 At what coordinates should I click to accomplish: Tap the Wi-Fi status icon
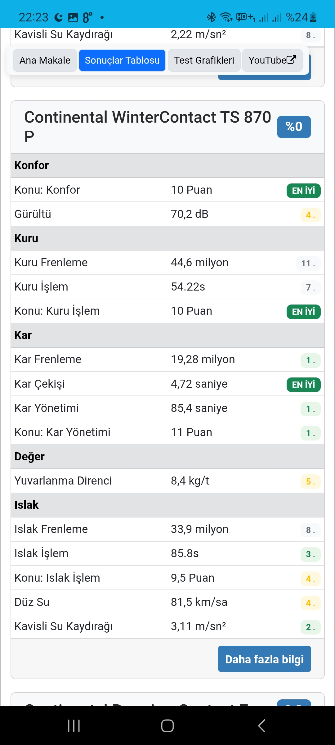click(x=226, y=17)
